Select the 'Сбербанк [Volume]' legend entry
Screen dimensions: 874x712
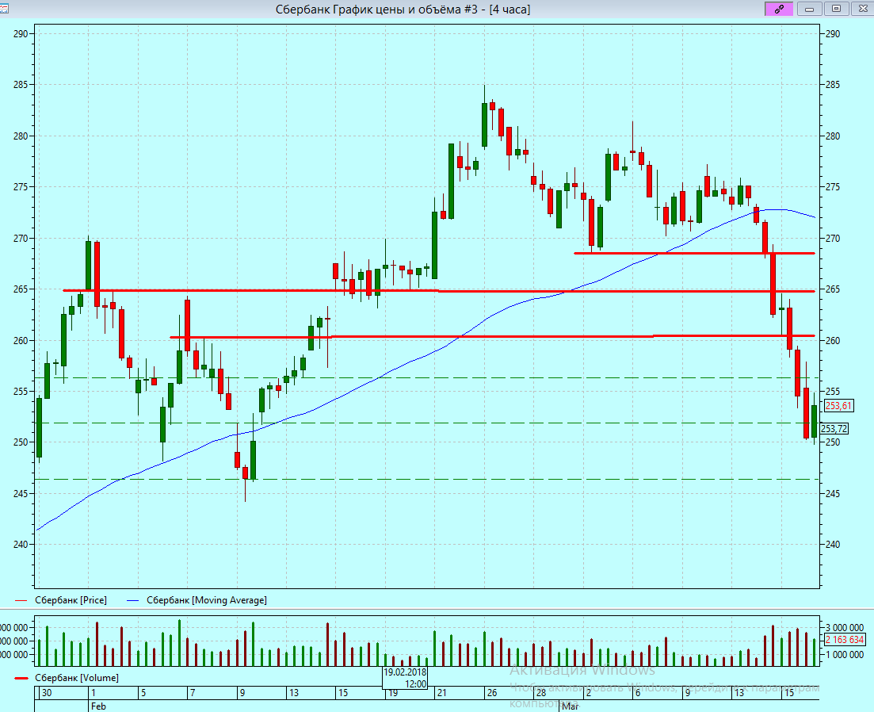click(77, 678)
